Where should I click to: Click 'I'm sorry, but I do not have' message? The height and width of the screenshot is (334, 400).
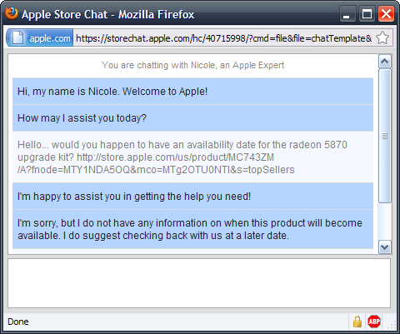tap(192, 229)
